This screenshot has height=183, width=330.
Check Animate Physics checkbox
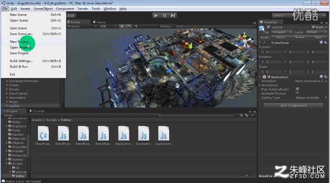[x=297, y=93]
